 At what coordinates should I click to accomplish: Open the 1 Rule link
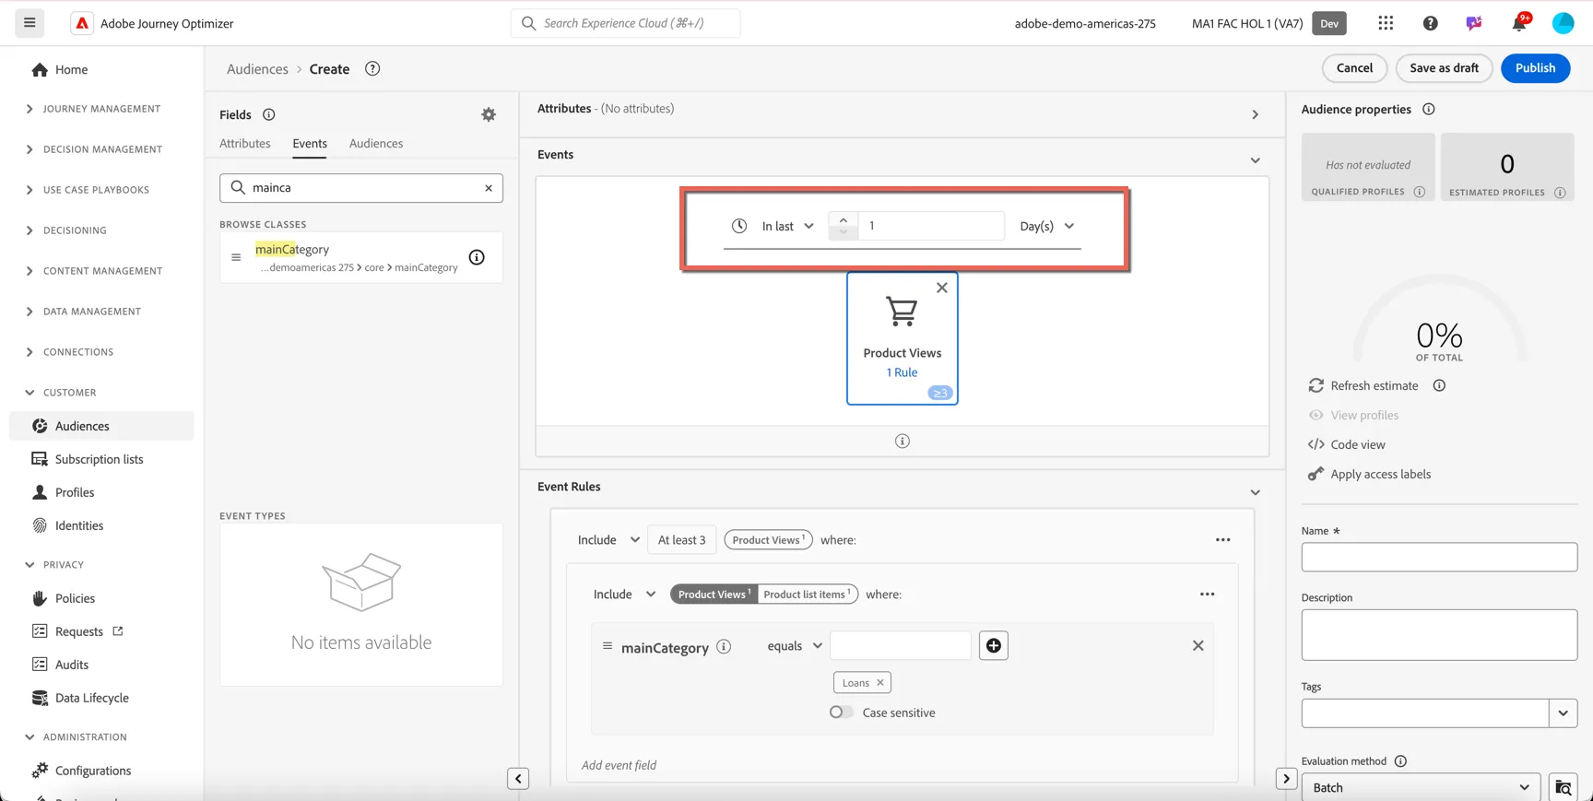tap(902, 372)
